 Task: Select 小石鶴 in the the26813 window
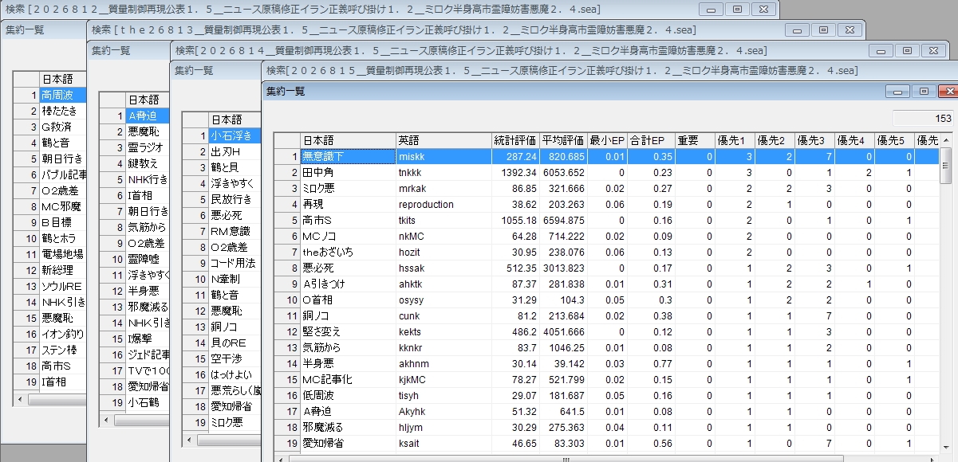coord(148,402)
